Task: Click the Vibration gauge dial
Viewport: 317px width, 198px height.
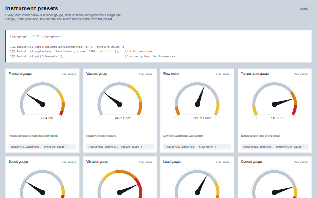Action: [120, 183]
